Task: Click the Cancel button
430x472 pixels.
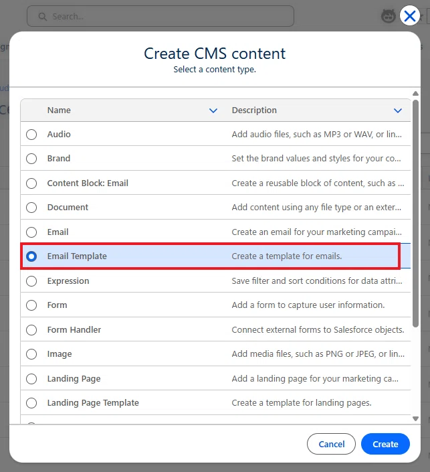Action: coord(332,444)
